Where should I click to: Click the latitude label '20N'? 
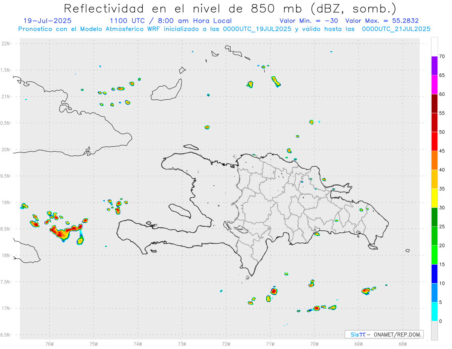[6, 149]
